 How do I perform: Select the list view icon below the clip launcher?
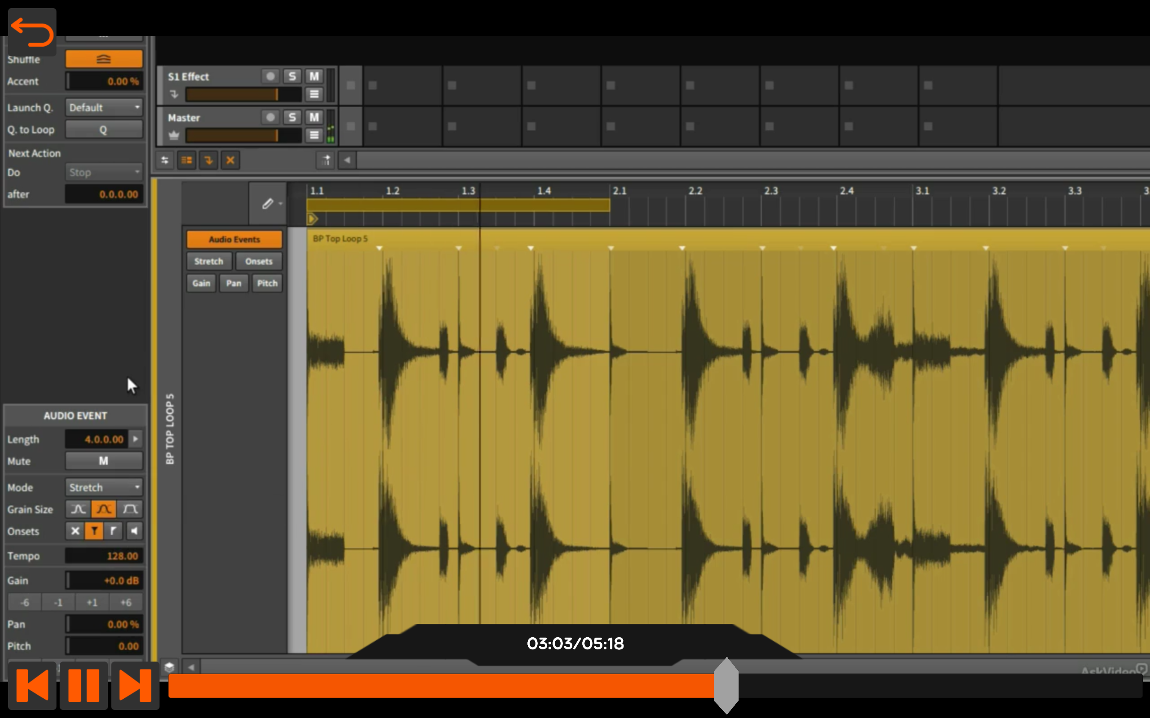coord(186,160)
